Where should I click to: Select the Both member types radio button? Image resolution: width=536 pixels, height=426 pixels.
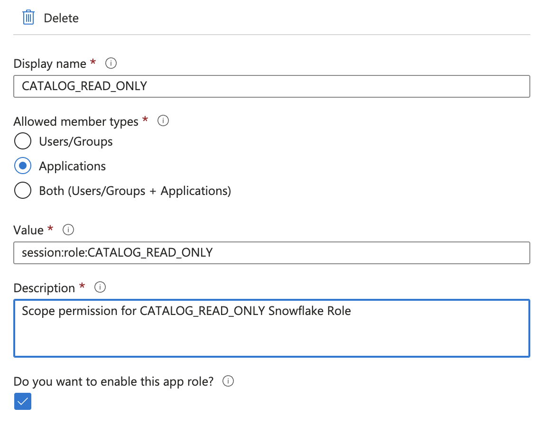(x=23, y=191)
